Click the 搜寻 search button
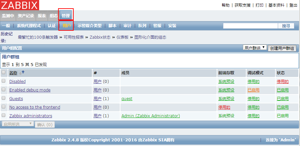This screenshot has height=146, width=300. pos(286,26)
